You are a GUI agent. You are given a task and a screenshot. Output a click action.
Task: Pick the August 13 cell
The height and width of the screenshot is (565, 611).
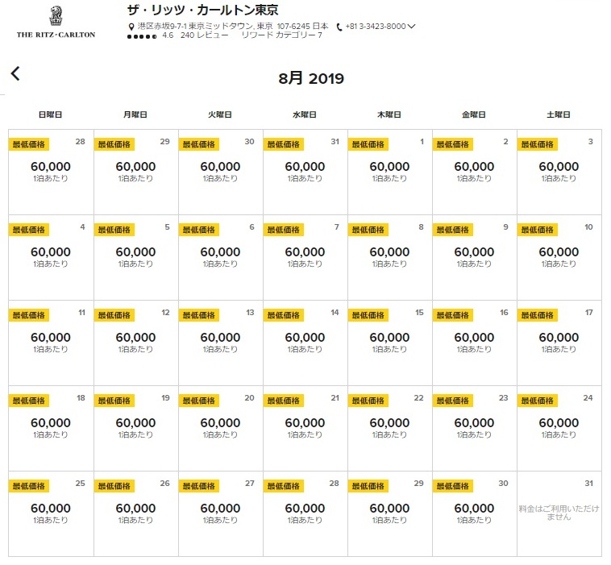pyautogui.click(x=221, y=343)
